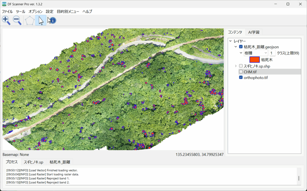The width and height of the screenshot is (307, 191).
Task: Switch to the 枯死木_距離 bottom tab
Action: click(x=60, y=162)
